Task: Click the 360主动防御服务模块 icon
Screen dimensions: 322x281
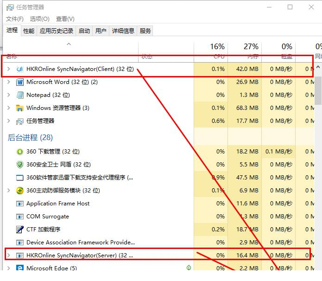Action: (x=20, y=191)
